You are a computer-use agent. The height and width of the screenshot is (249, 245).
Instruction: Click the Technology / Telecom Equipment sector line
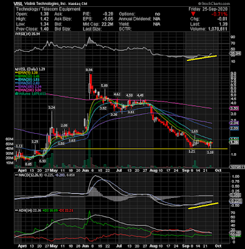coord(48,9)
